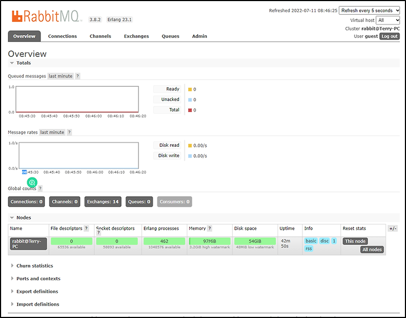406x318 pixels.
Task: Click the Ready yellow color swatch
Action: [x=190, y=89]
